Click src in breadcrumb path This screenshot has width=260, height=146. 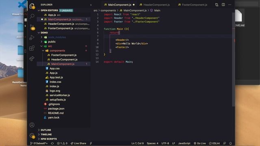coord(95,11)
